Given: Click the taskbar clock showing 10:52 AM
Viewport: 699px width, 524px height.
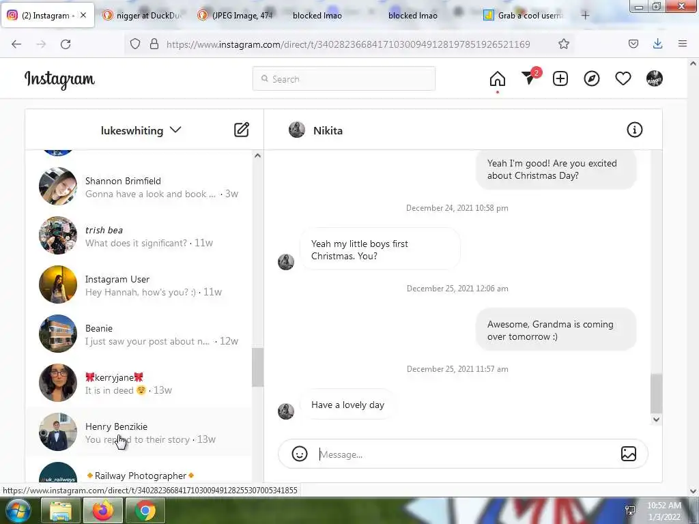Looking at the screenshot, I should (x=664, y=511).
